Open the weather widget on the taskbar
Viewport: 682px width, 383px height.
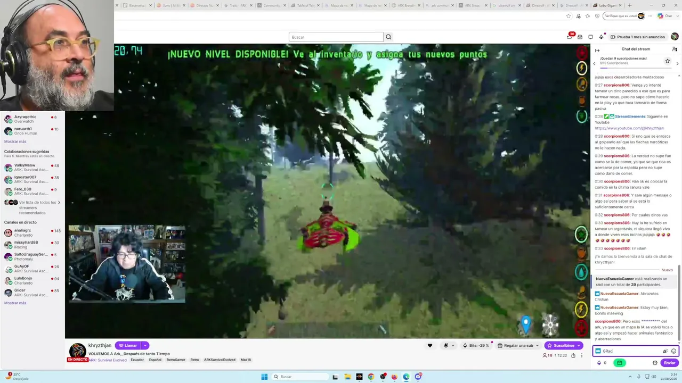point(16,377)
